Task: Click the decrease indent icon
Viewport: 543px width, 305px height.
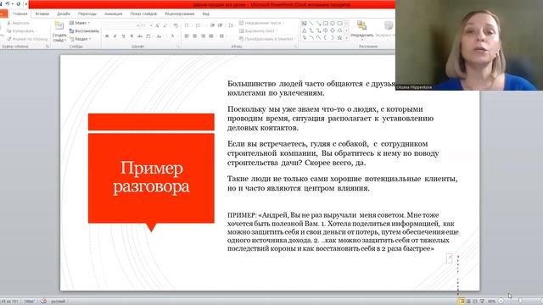Action: point(212,25)
